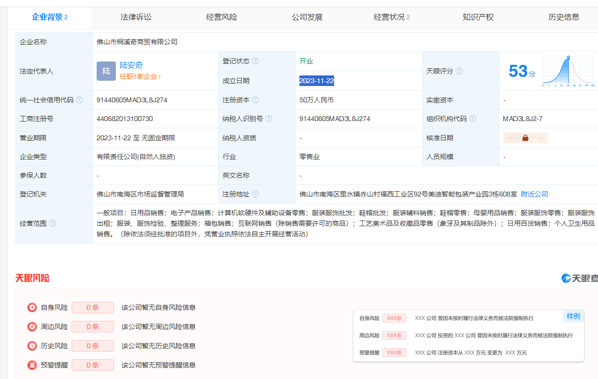This screenshot has height=379, width=598.
Task: Click 附近公司 nearby companies link
Action: pos(535,194)
